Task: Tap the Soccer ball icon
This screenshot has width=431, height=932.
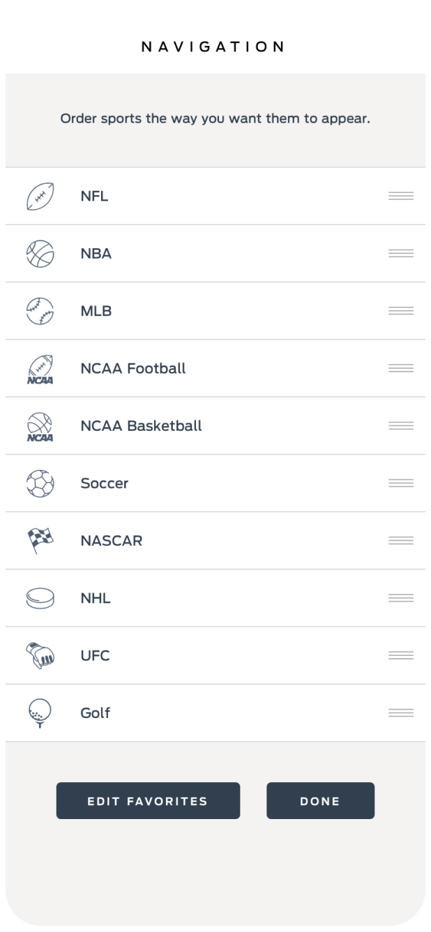Action: pyautogui.click(x=40, y=483)
